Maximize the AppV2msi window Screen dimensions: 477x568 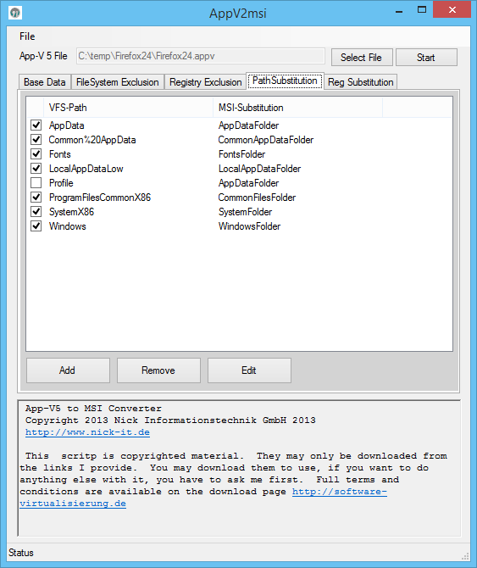pyautogui.click(x=422, y=10)
